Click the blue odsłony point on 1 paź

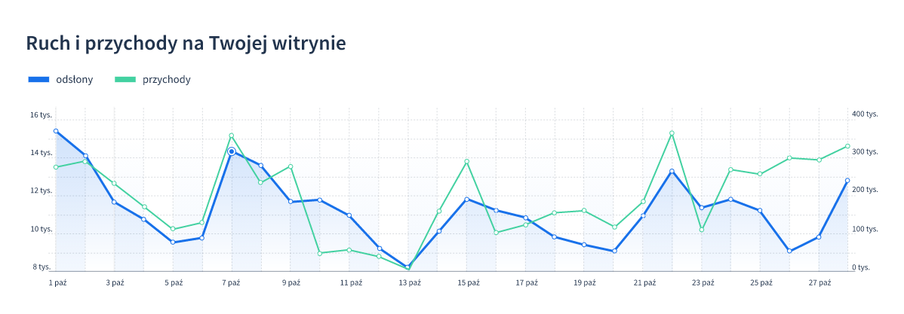click(x=56, y=131)
